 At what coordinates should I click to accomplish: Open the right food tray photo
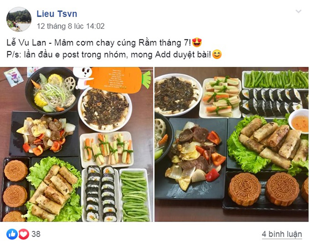pos(232,145)
